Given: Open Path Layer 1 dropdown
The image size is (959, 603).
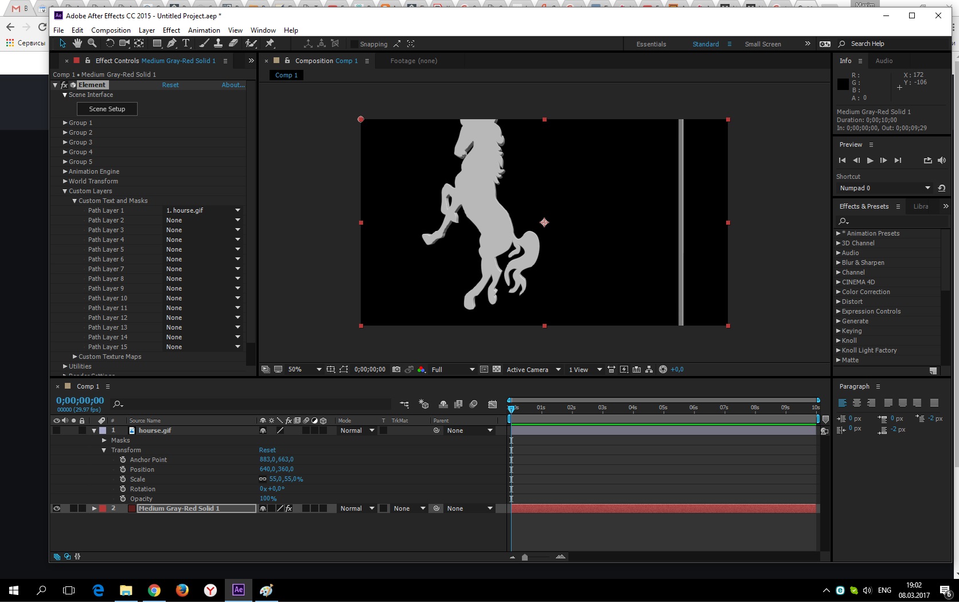Looking at the screenshot, I should point(203,210).
